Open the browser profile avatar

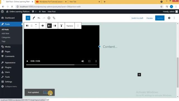click(171, 7)
